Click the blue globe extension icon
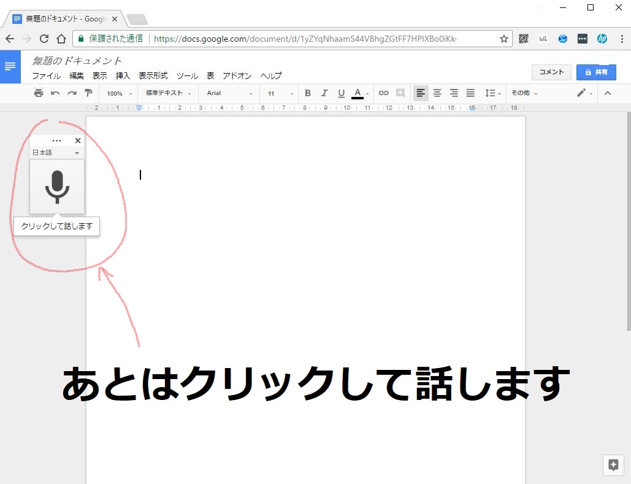631x484 pixels. [562, 39]
